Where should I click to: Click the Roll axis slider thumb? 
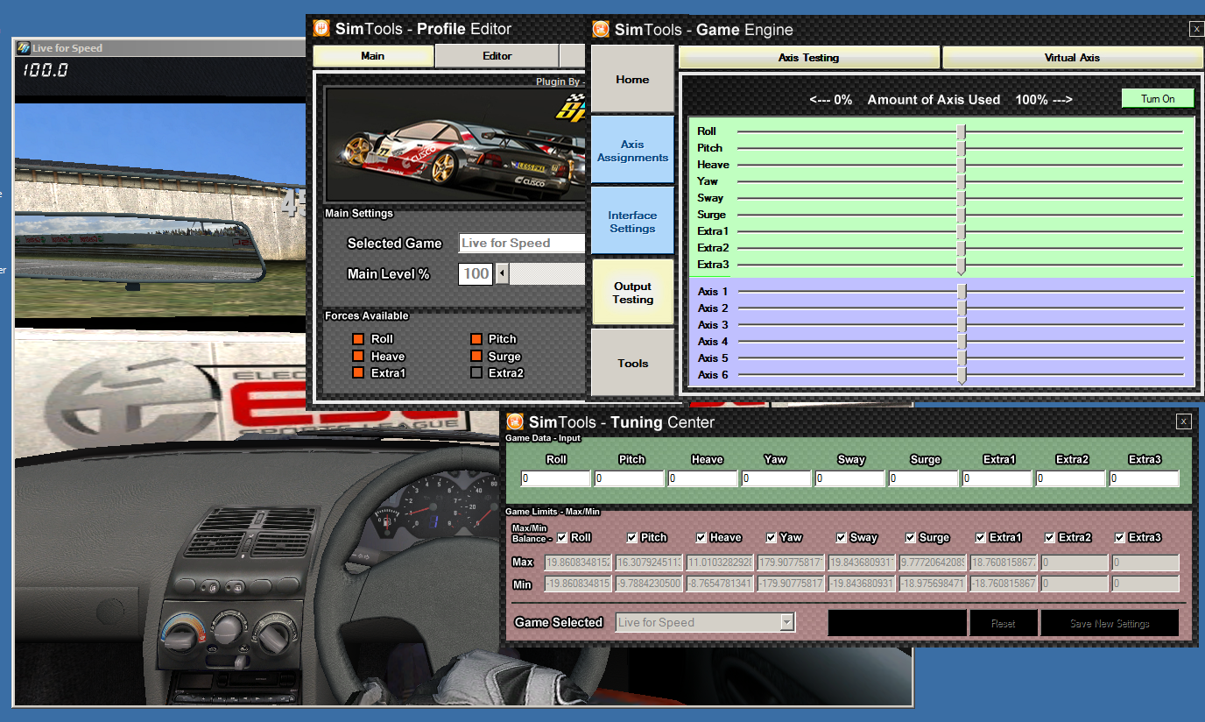[x=961, y=131]
